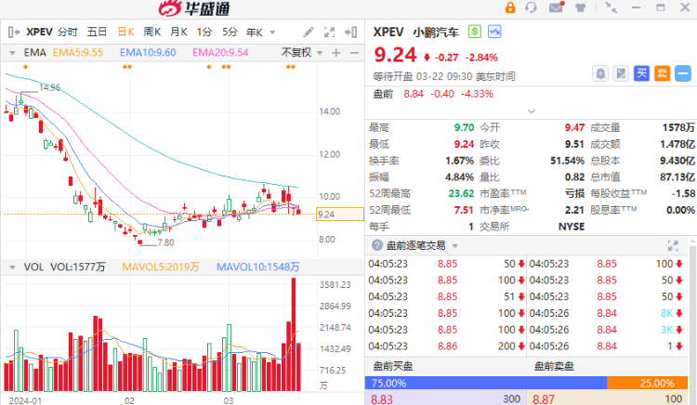Click the blue chart badge next to 小鹏汽车
This screenshot has height=405, width=697.
(494, 32)
